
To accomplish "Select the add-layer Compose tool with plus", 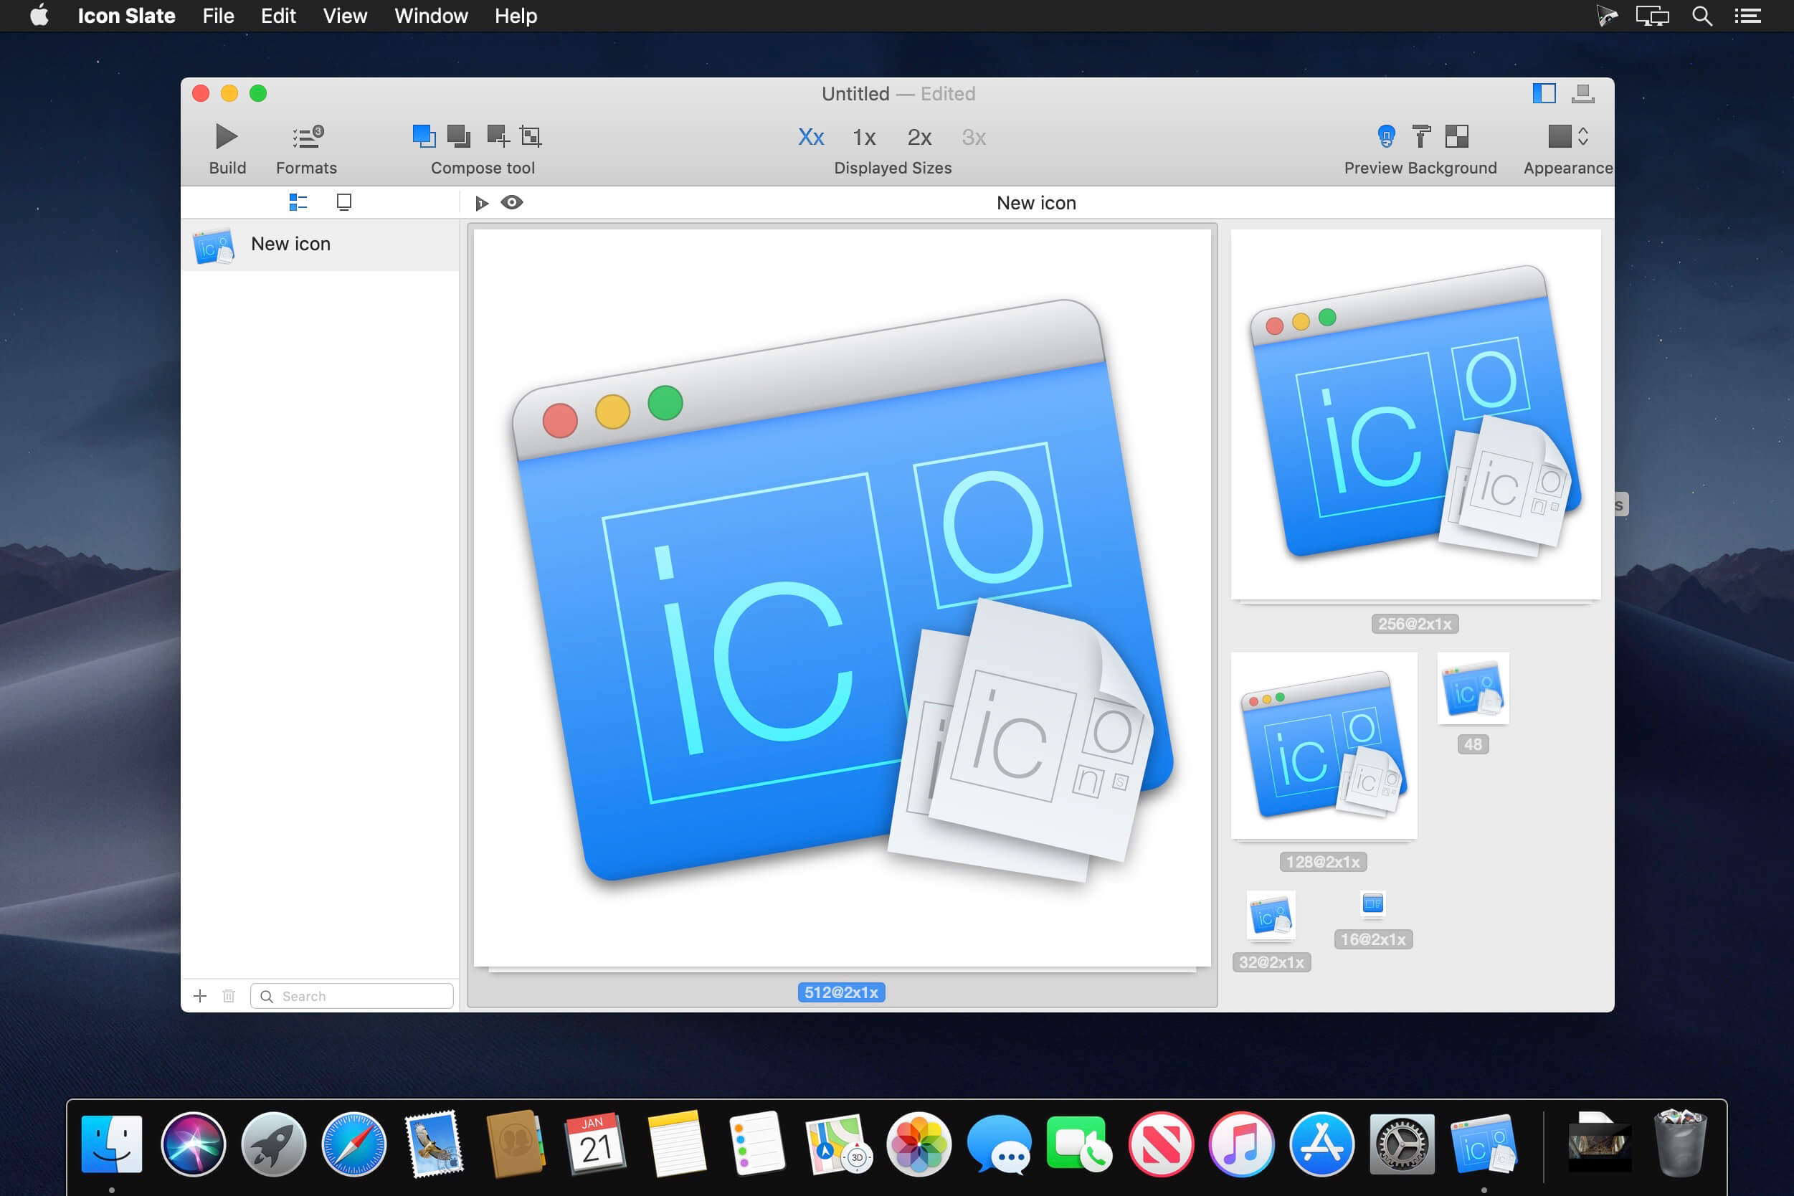I will tap(498, 136).
